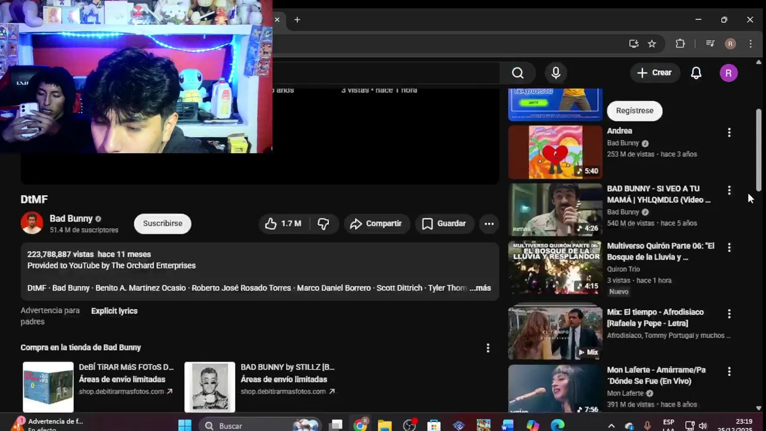Open Word from taskbar

tap(507, 426)
